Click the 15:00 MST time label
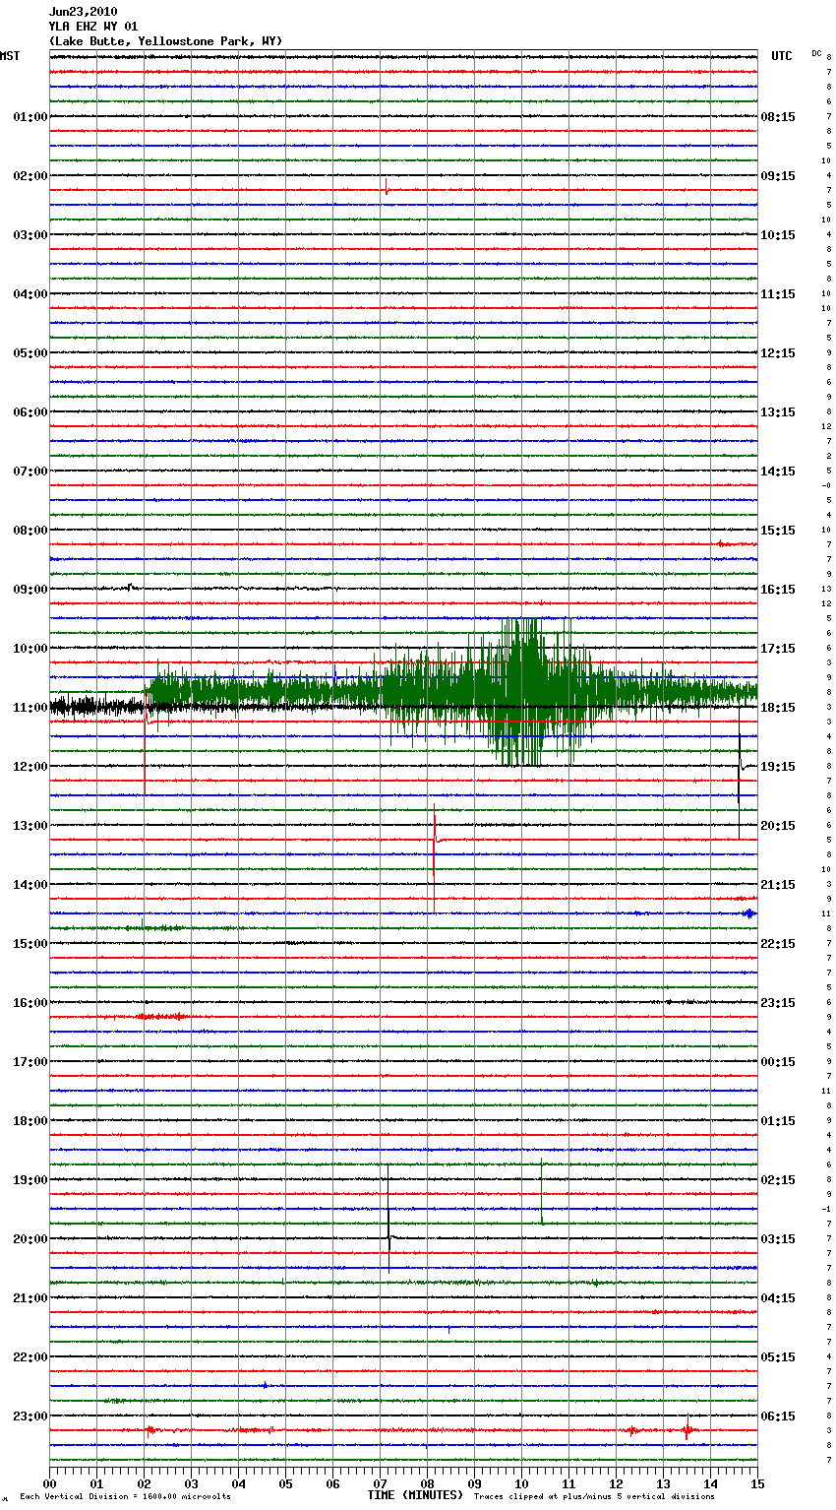Image resolution: width=836 pixels, height=1510 pixels. click(x=30, y=944)
